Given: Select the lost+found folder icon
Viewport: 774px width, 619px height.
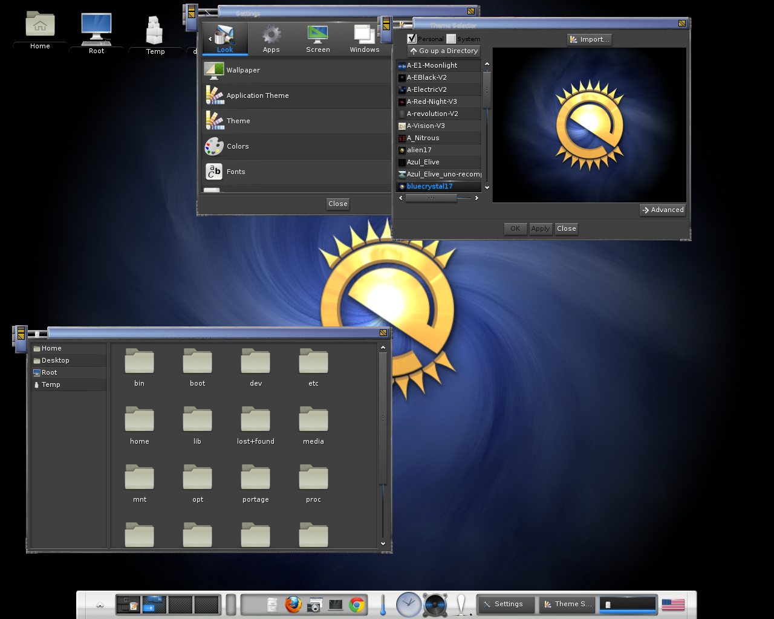Looking at the screenshot, I should [255, 419].
